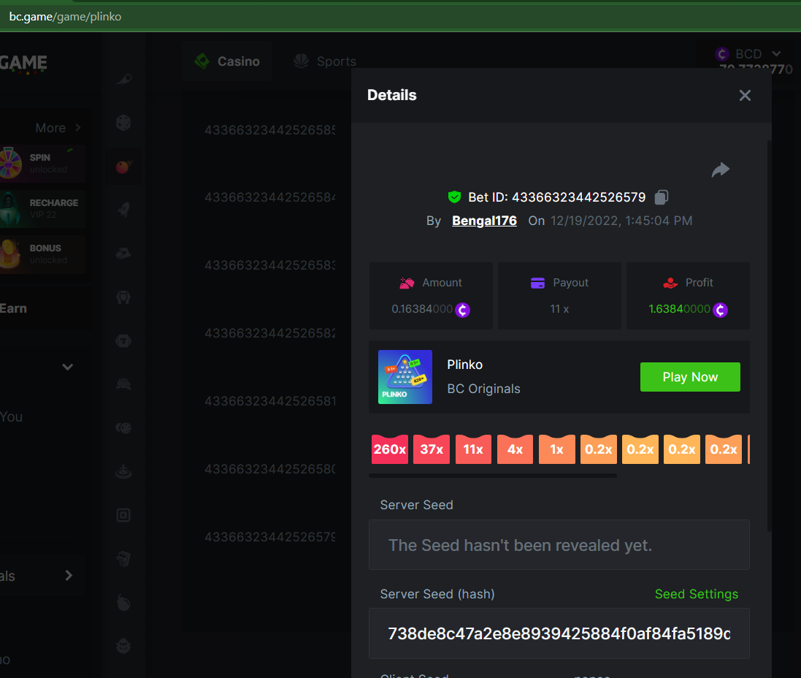Click the bomb game icon in sidebar
Screen dimensions: 801x678
coord(123,603)
